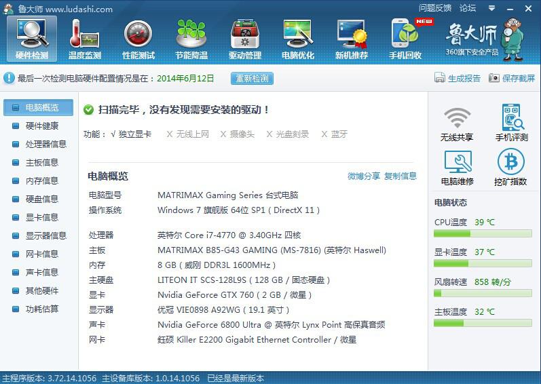Open the 驱动管理 driver management
Image resolution: width=541 pixels, height=384 pixels.
[x=245, y=39]
